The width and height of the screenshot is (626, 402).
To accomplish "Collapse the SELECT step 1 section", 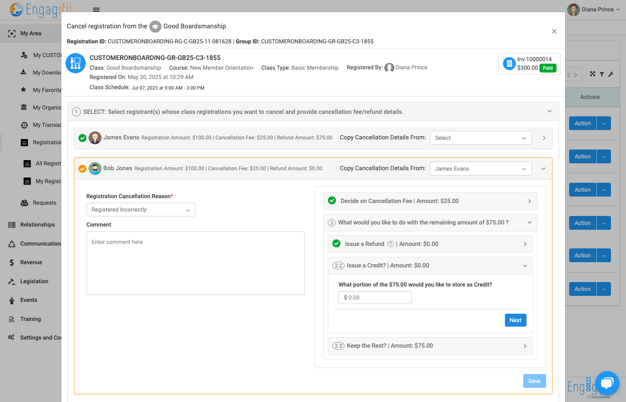I will point(550,111).
